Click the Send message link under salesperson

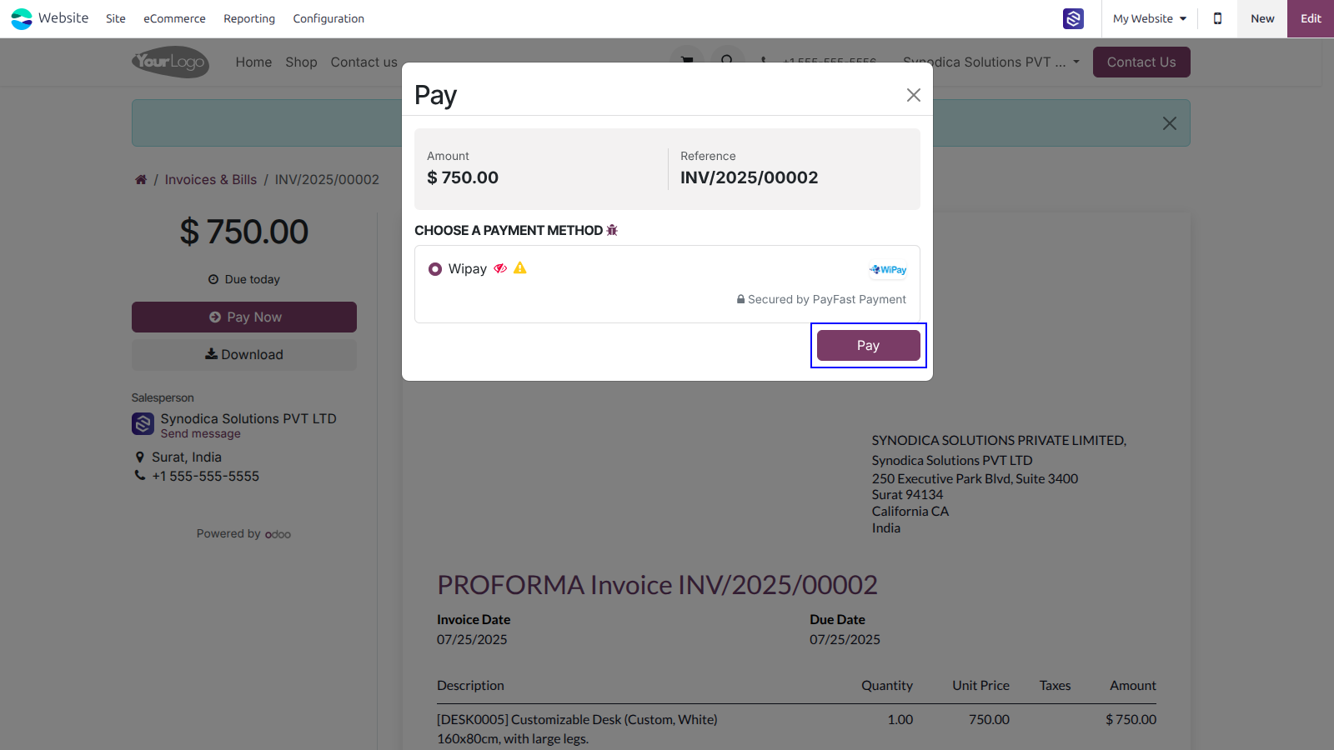click(201, 433)
